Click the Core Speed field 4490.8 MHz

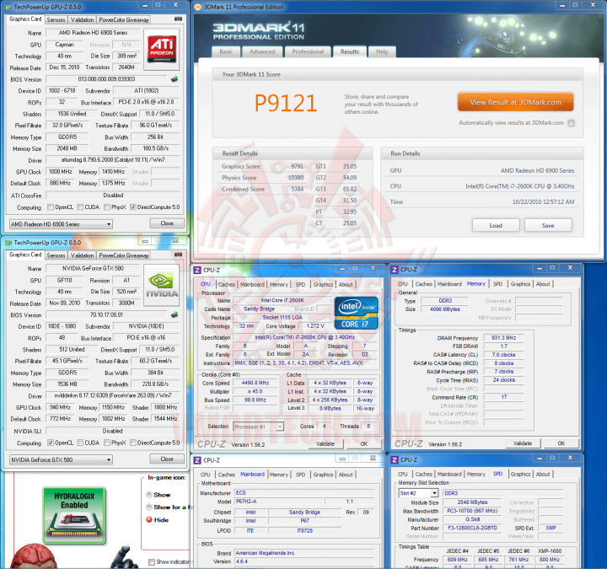255,383
